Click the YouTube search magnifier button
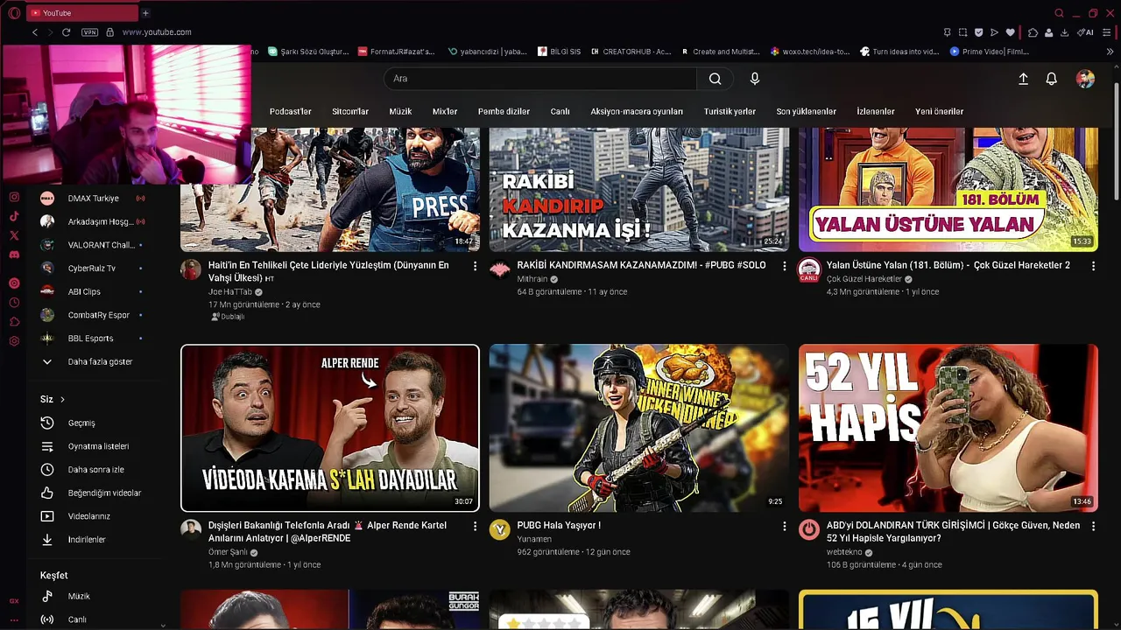This screenshot has width=1121, height=630. (x=716, y=79)
